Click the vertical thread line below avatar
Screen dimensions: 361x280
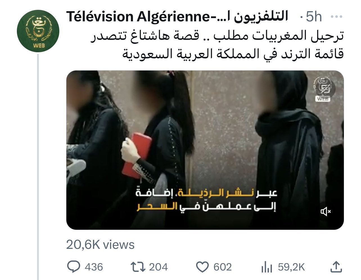[39, 167]
